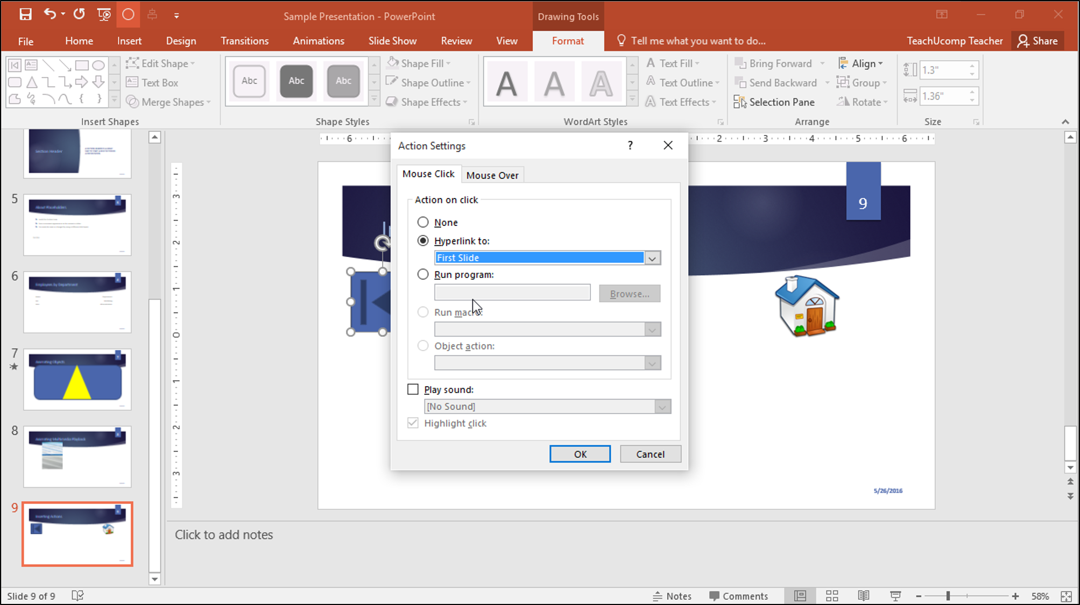Open the Shape Fill color menu
The width and height of the screenshot is (1080, 605).
pos(419,63)
